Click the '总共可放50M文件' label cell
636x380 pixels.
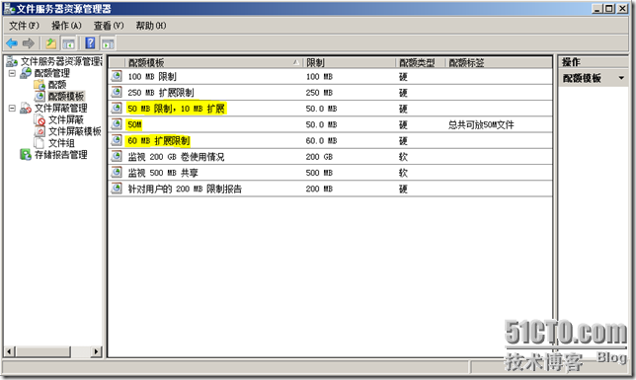pyautogui.click(x=481, y=124)
